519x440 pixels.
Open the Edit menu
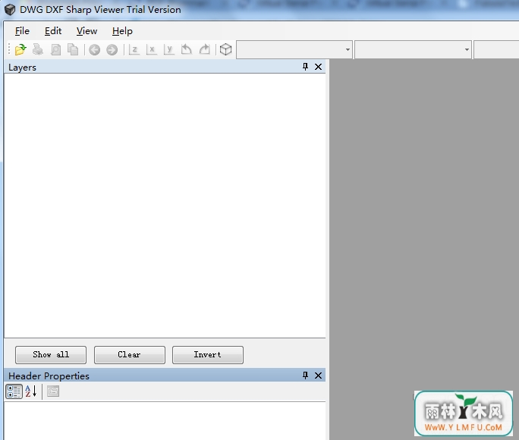[53, 31]
